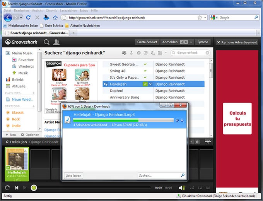The image size is (263, 201).
Task: Open the list all tabs dropdown
Action: pyautogui.click(x=258, y=33)
